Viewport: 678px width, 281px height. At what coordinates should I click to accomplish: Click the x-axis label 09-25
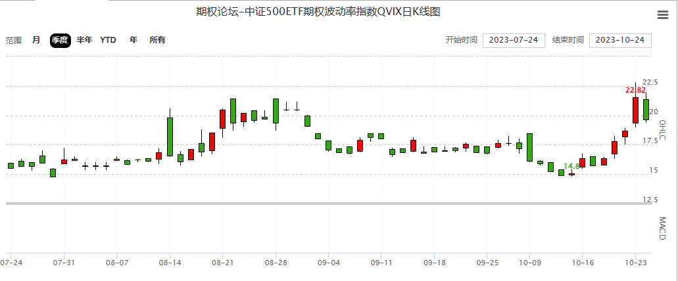click(487, 263)
